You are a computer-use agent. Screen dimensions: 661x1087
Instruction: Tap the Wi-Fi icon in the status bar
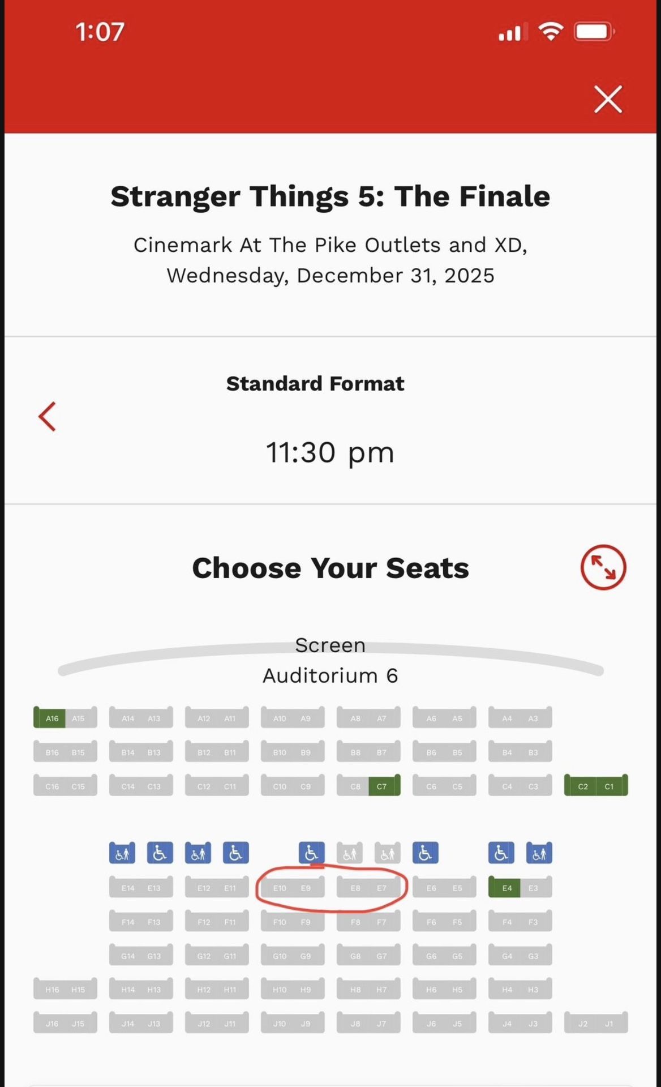(550, 32)
